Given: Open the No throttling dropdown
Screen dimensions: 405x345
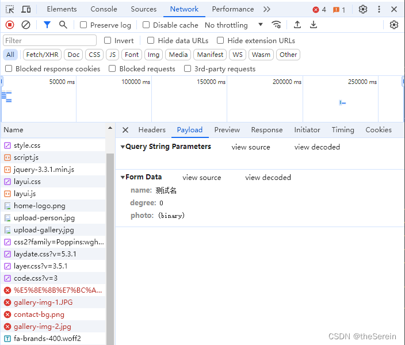Looking at the screenshot, I should 234,25.
